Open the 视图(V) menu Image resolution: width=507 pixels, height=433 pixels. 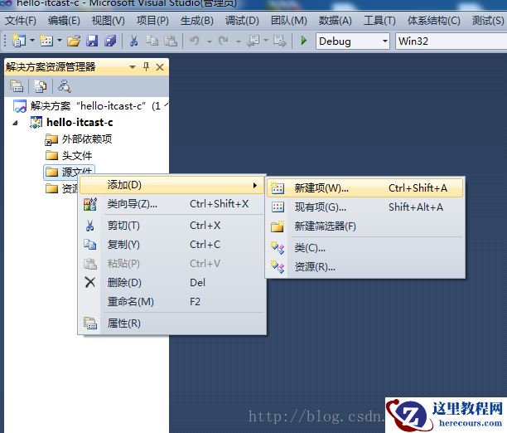tap(108, 21)
